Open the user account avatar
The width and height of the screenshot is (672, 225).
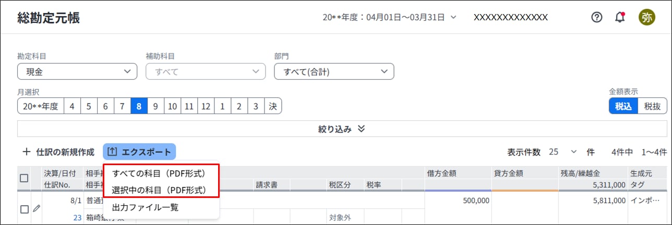point(647,17)
